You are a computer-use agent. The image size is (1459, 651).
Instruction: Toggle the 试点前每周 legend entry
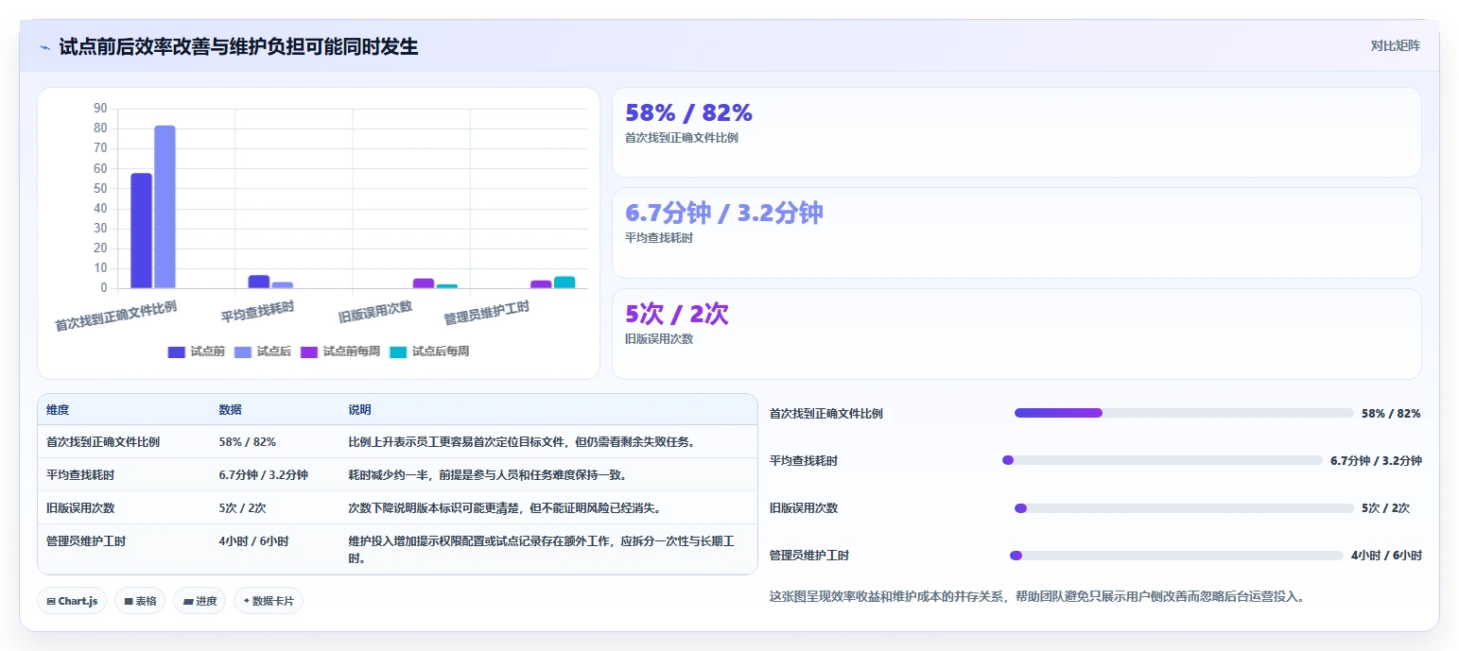pyautogui.click(x=340, y=351)
